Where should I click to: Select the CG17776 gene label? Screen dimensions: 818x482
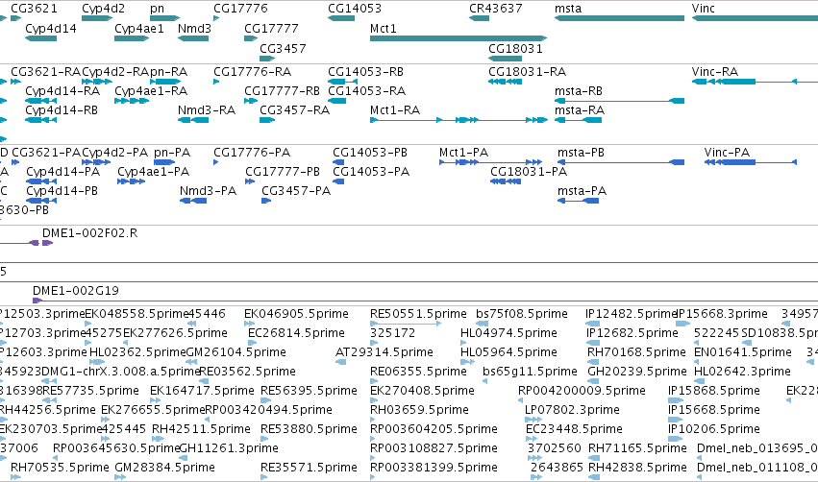[x=240, y=9]
